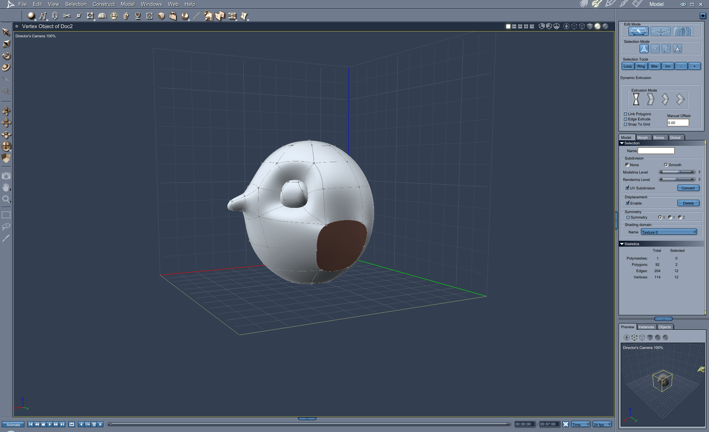Select the rectangular marquee selection tool
Screen dimensions: 709x432
[x=6, y=215]
